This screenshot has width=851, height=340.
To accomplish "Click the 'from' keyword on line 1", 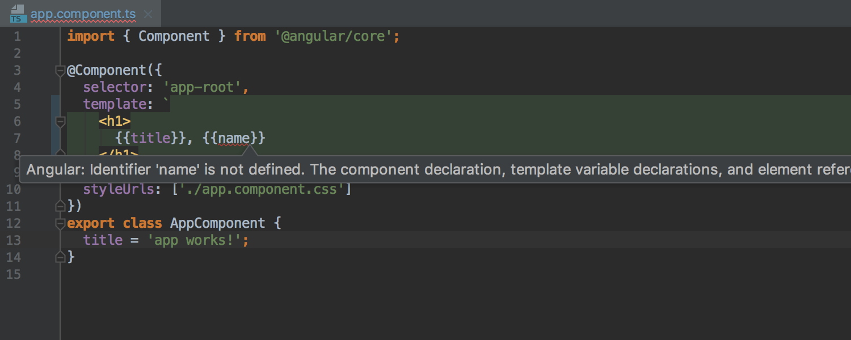I will [250, 36].
